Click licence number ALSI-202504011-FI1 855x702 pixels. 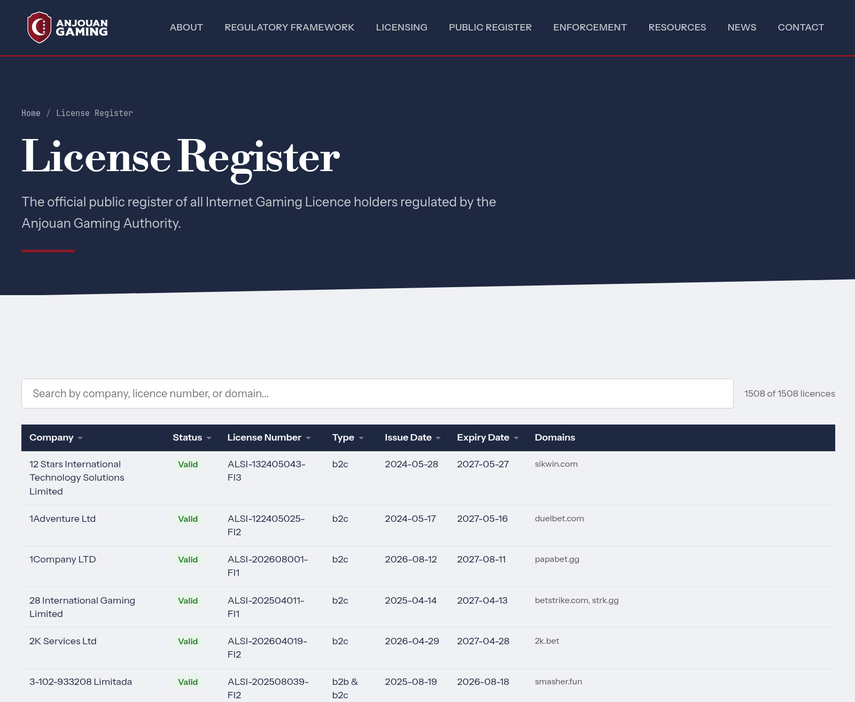[x=266, y=607]
